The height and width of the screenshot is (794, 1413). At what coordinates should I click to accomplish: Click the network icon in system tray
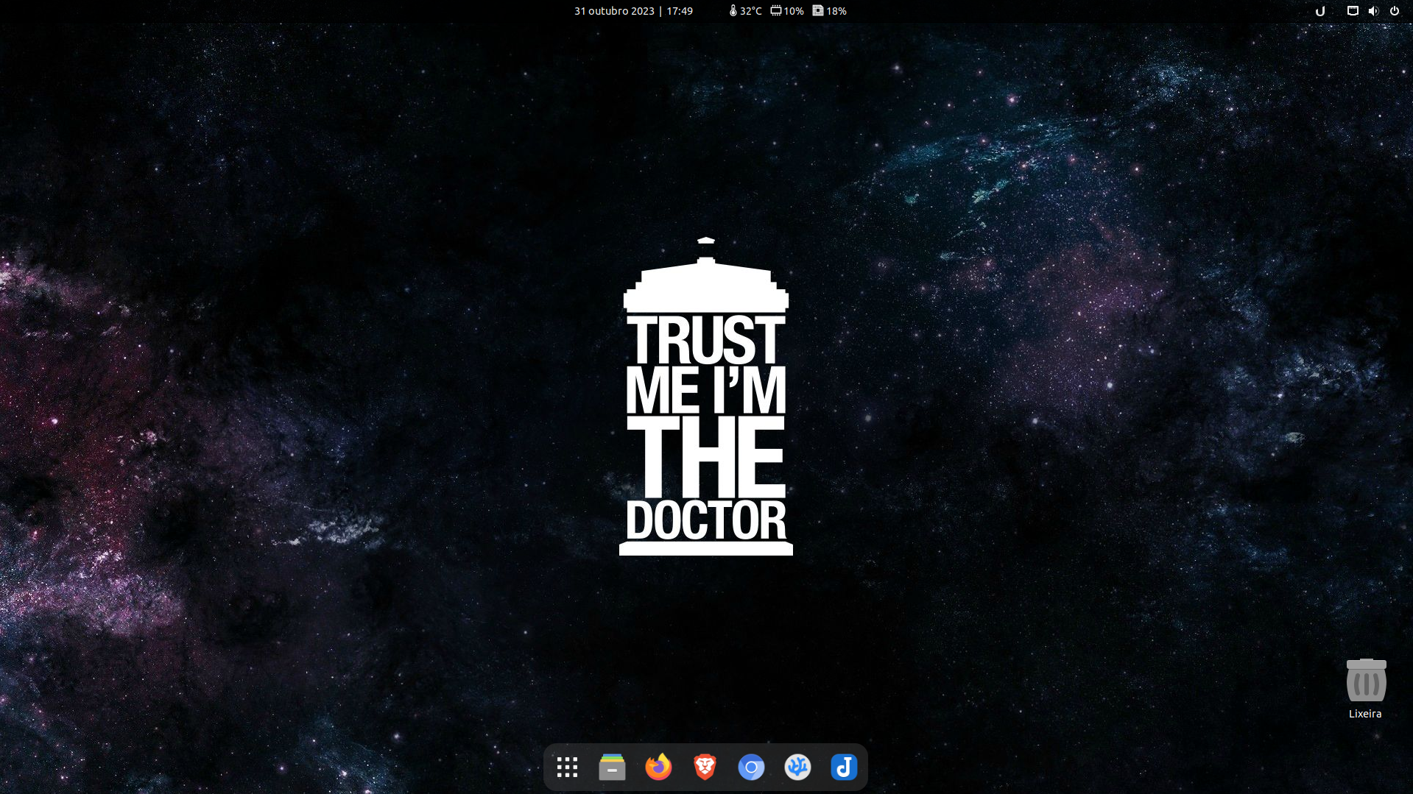(1353, 11)
